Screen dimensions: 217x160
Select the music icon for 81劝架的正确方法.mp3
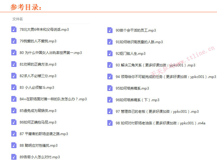pyautogui.click(x=14, y=64)
